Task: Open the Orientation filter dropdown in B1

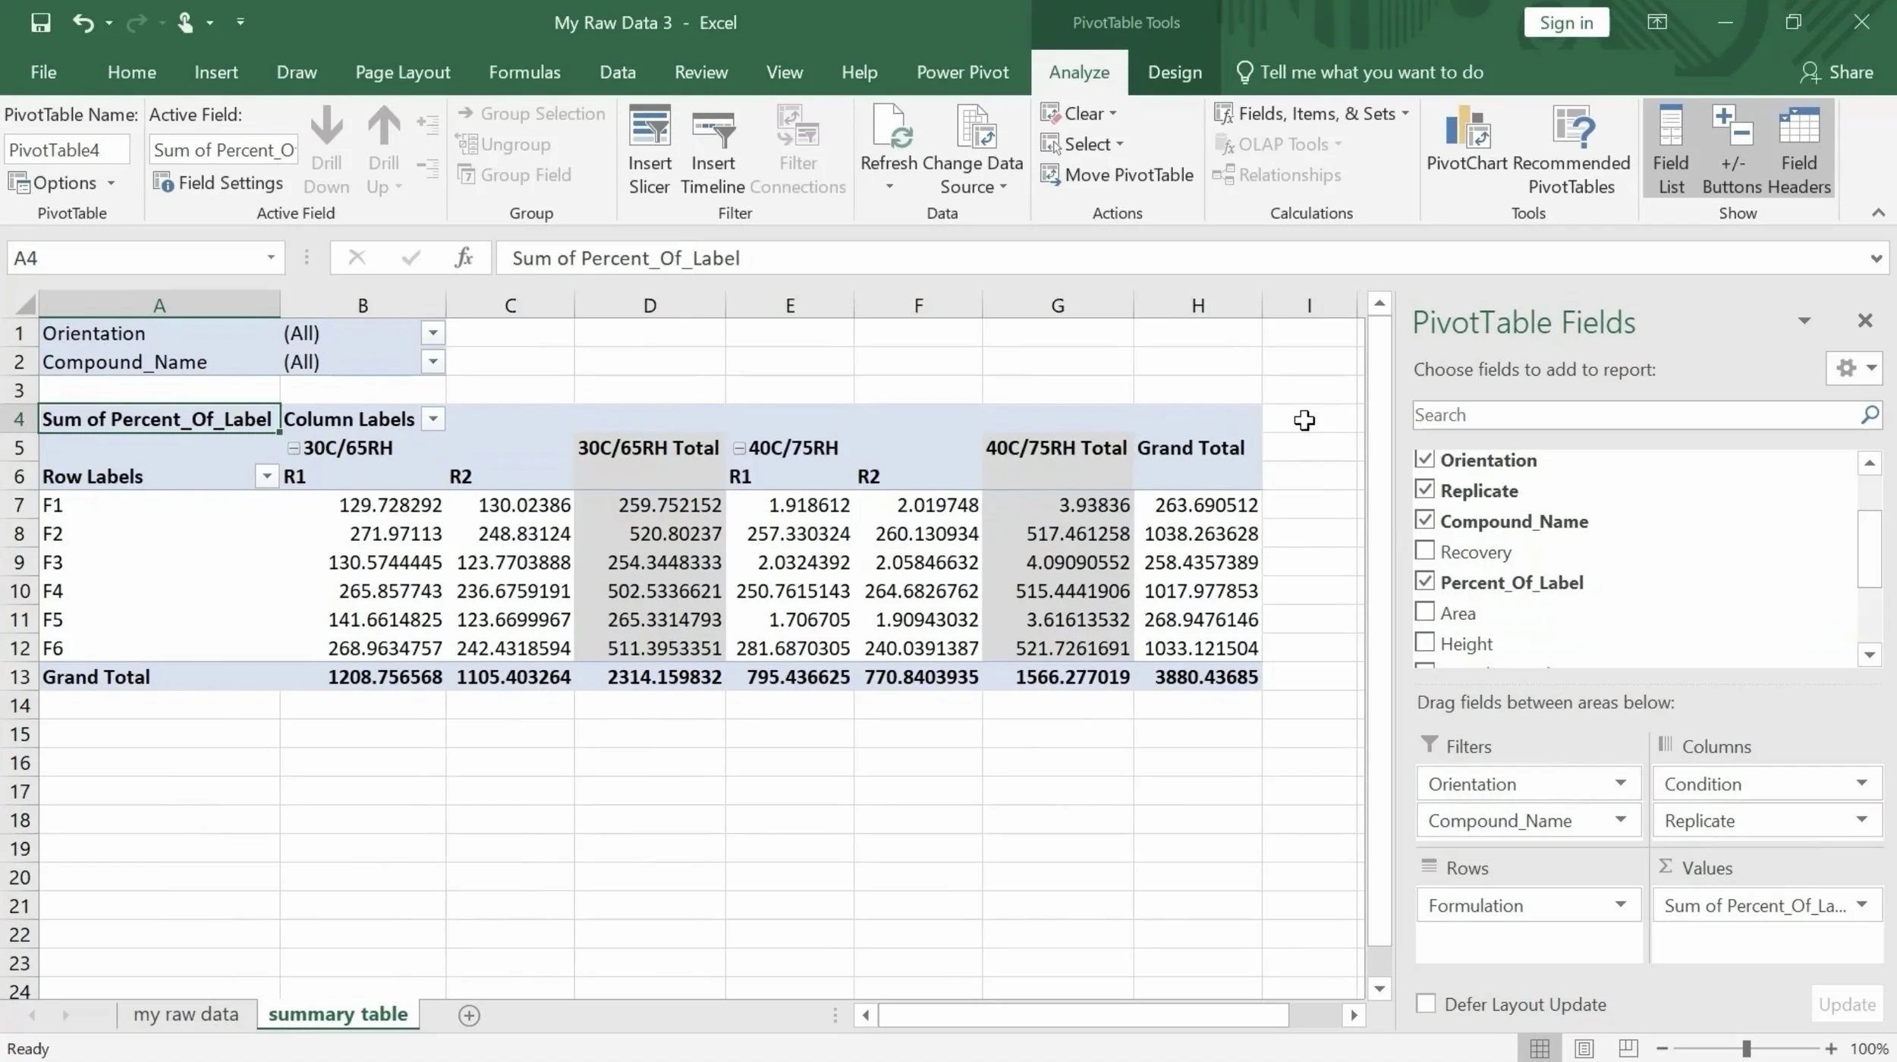Action: point(433,333)
